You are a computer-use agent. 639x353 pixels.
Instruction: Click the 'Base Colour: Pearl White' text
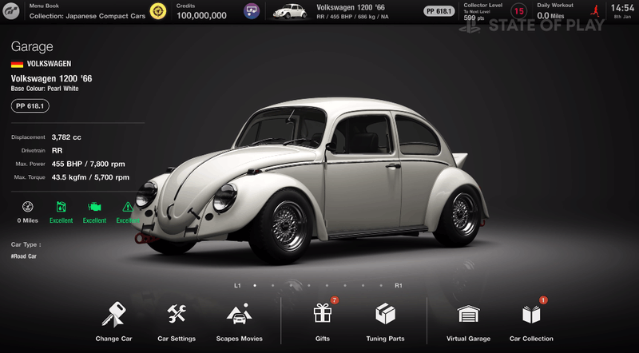[x=45, y=89]
